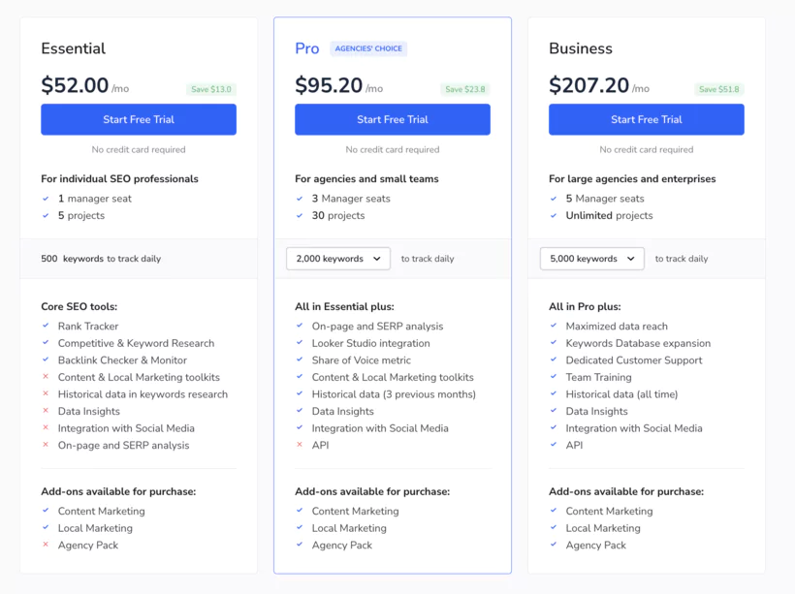This screenshot has width=795, height=594.
Task: Start Free Trial on the Business plan
Action: [x=646, y=119]
